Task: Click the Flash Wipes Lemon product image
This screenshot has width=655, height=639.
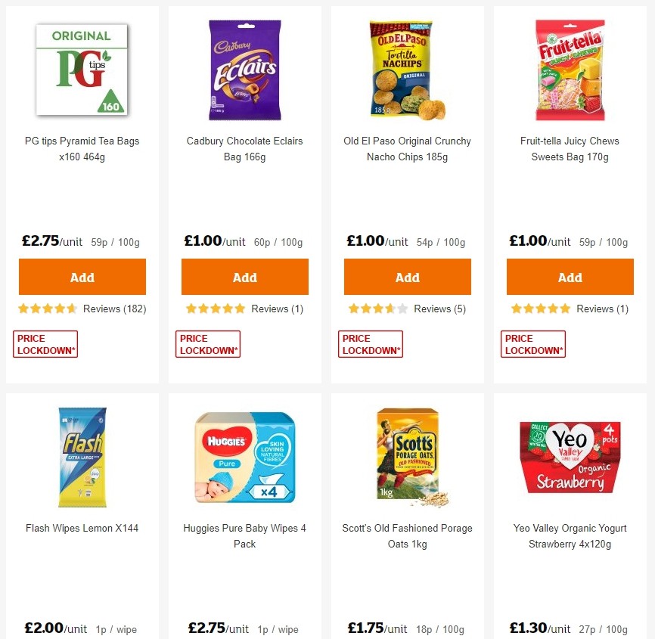Action: pos(82,457)
